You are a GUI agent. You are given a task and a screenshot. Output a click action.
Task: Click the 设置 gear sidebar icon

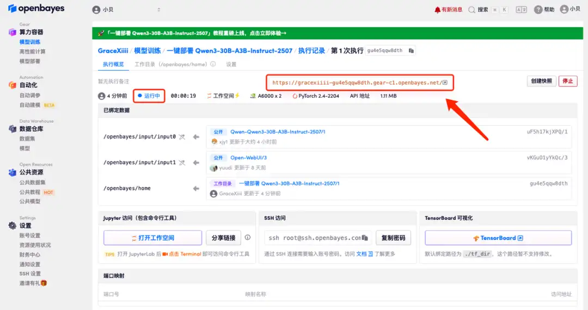(x=13, y=225)
